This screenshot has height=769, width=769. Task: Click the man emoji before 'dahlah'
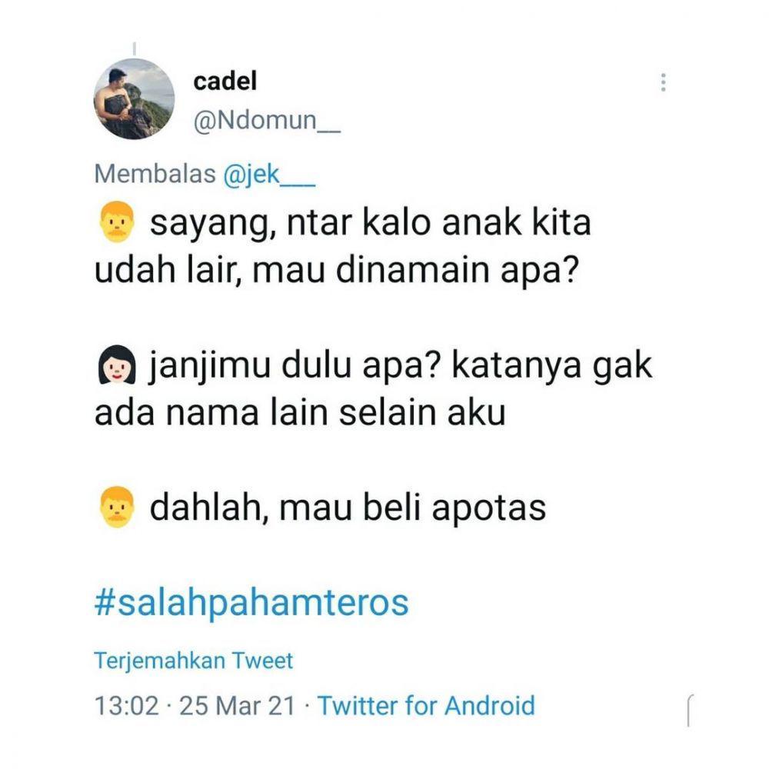pyautogui.click(x=117, y=507)
